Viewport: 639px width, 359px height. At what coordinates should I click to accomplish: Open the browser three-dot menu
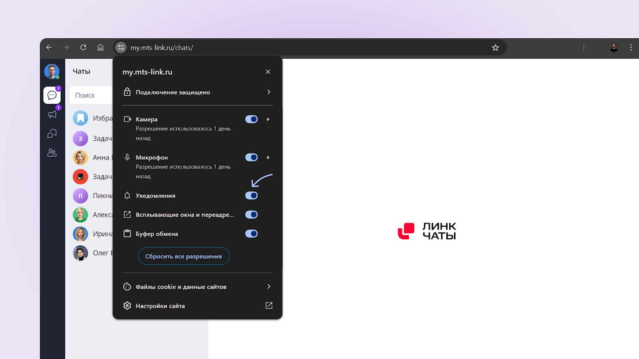[631, 47]
